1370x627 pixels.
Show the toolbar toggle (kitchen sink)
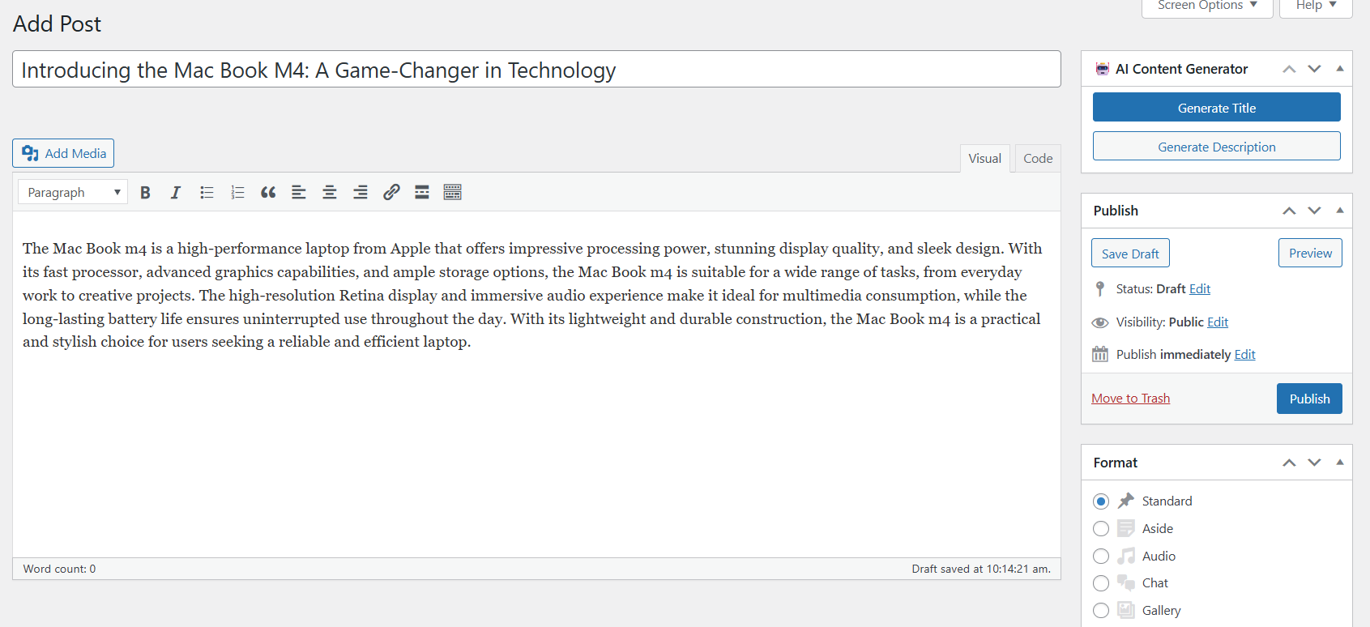(453, 192)
